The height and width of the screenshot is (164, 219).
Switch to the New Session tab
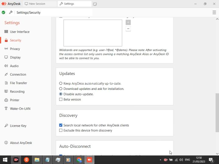coord(40,4)
